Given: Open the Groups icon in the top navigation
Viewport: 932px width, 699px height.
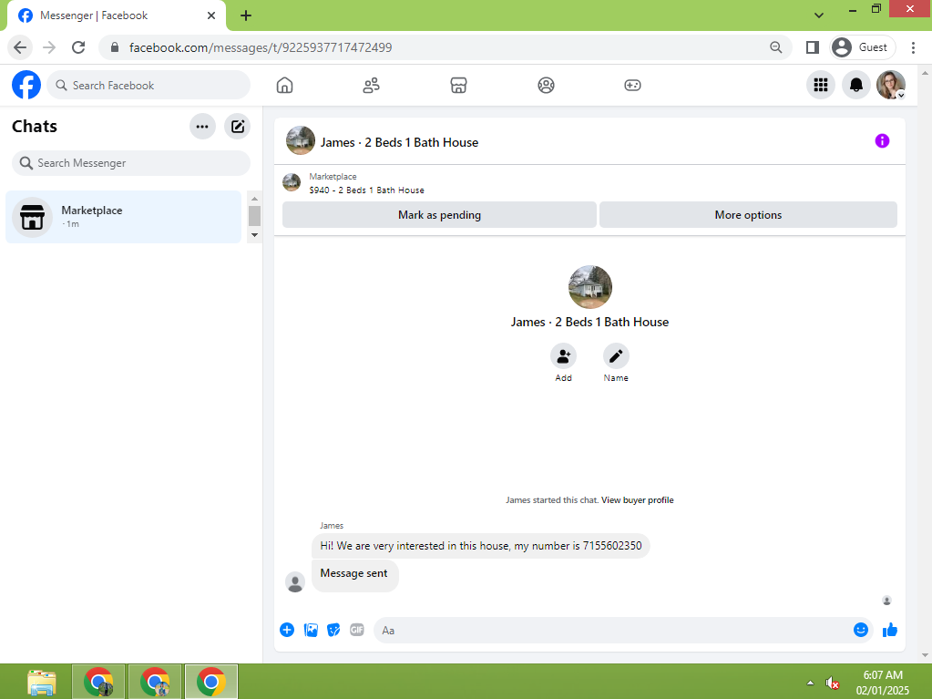Looking at the screenshot, I should tap(546, 85).
